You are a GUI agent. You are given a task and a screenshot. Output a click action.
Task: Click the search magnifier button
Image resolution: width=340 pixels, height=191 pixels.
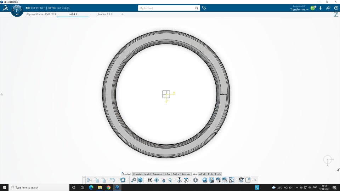[x=197, y=8]
